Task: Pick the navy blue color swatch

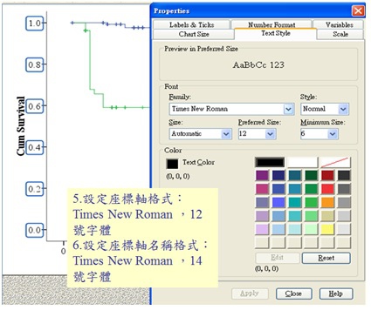Action: pyautogui.click(x=278, y=175)
